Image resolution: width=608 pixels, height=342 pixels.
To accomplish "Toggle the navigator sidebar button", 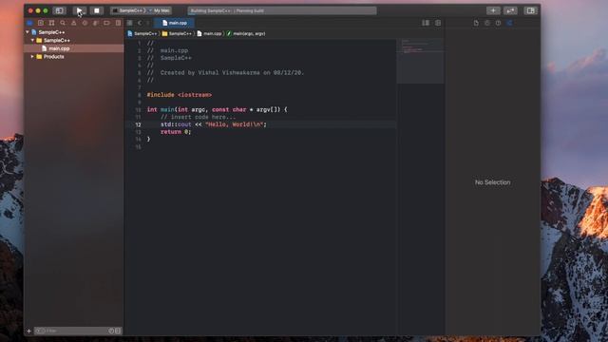I will pyautogui.click(x=59, y=10).
